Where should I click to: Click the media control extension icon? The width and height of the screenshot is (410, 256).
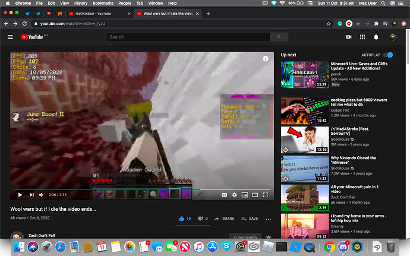pos(385,24)
